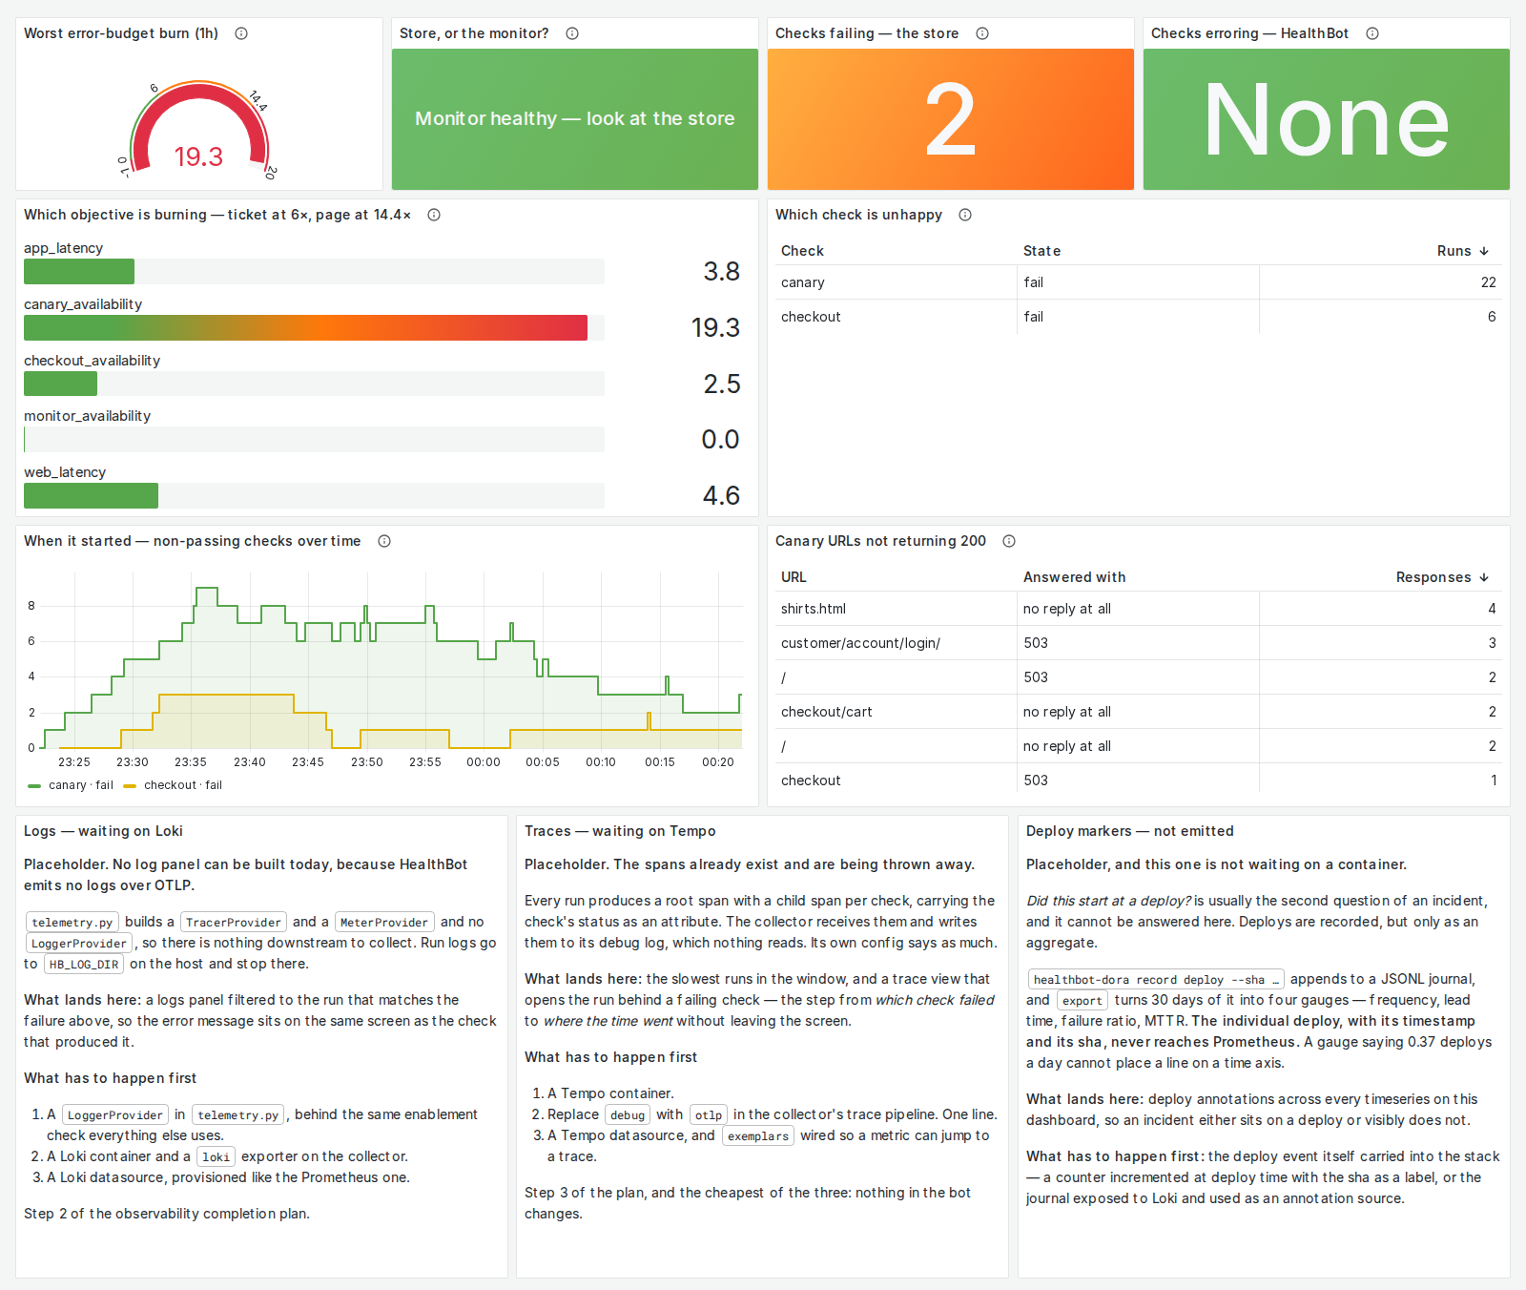The image size is (1526, 1290).
Task: Open the Which check is unhappy panel title
Action: 858,215
